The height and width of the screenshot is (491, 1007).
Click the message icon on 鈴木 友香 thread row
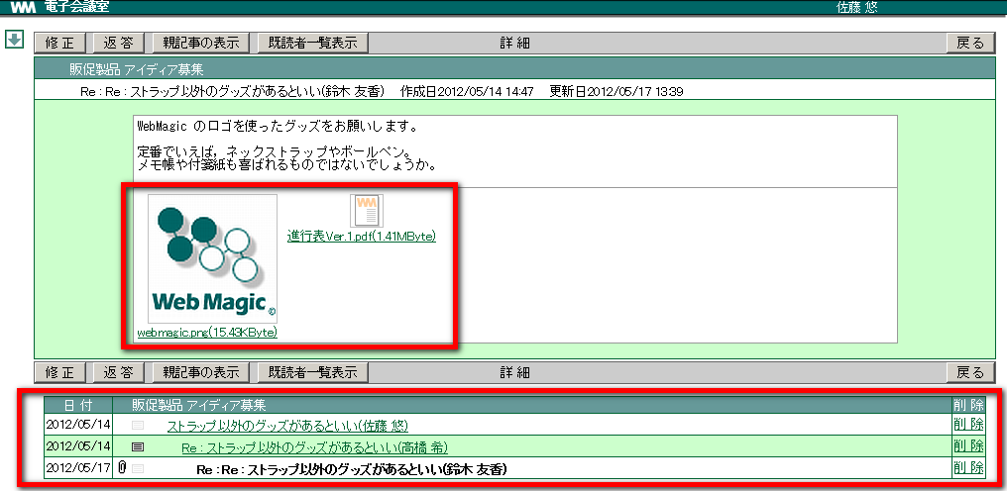click(x=138, y=468)
